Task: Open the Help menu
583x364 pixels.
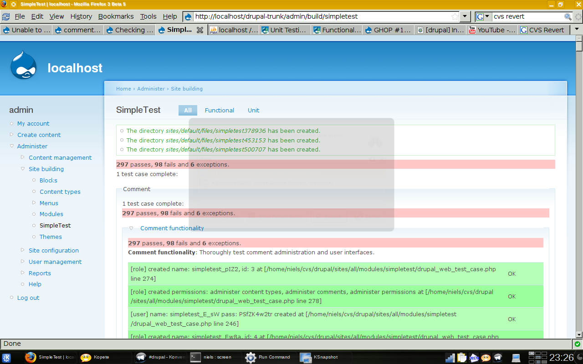Action: click(170, 16)
